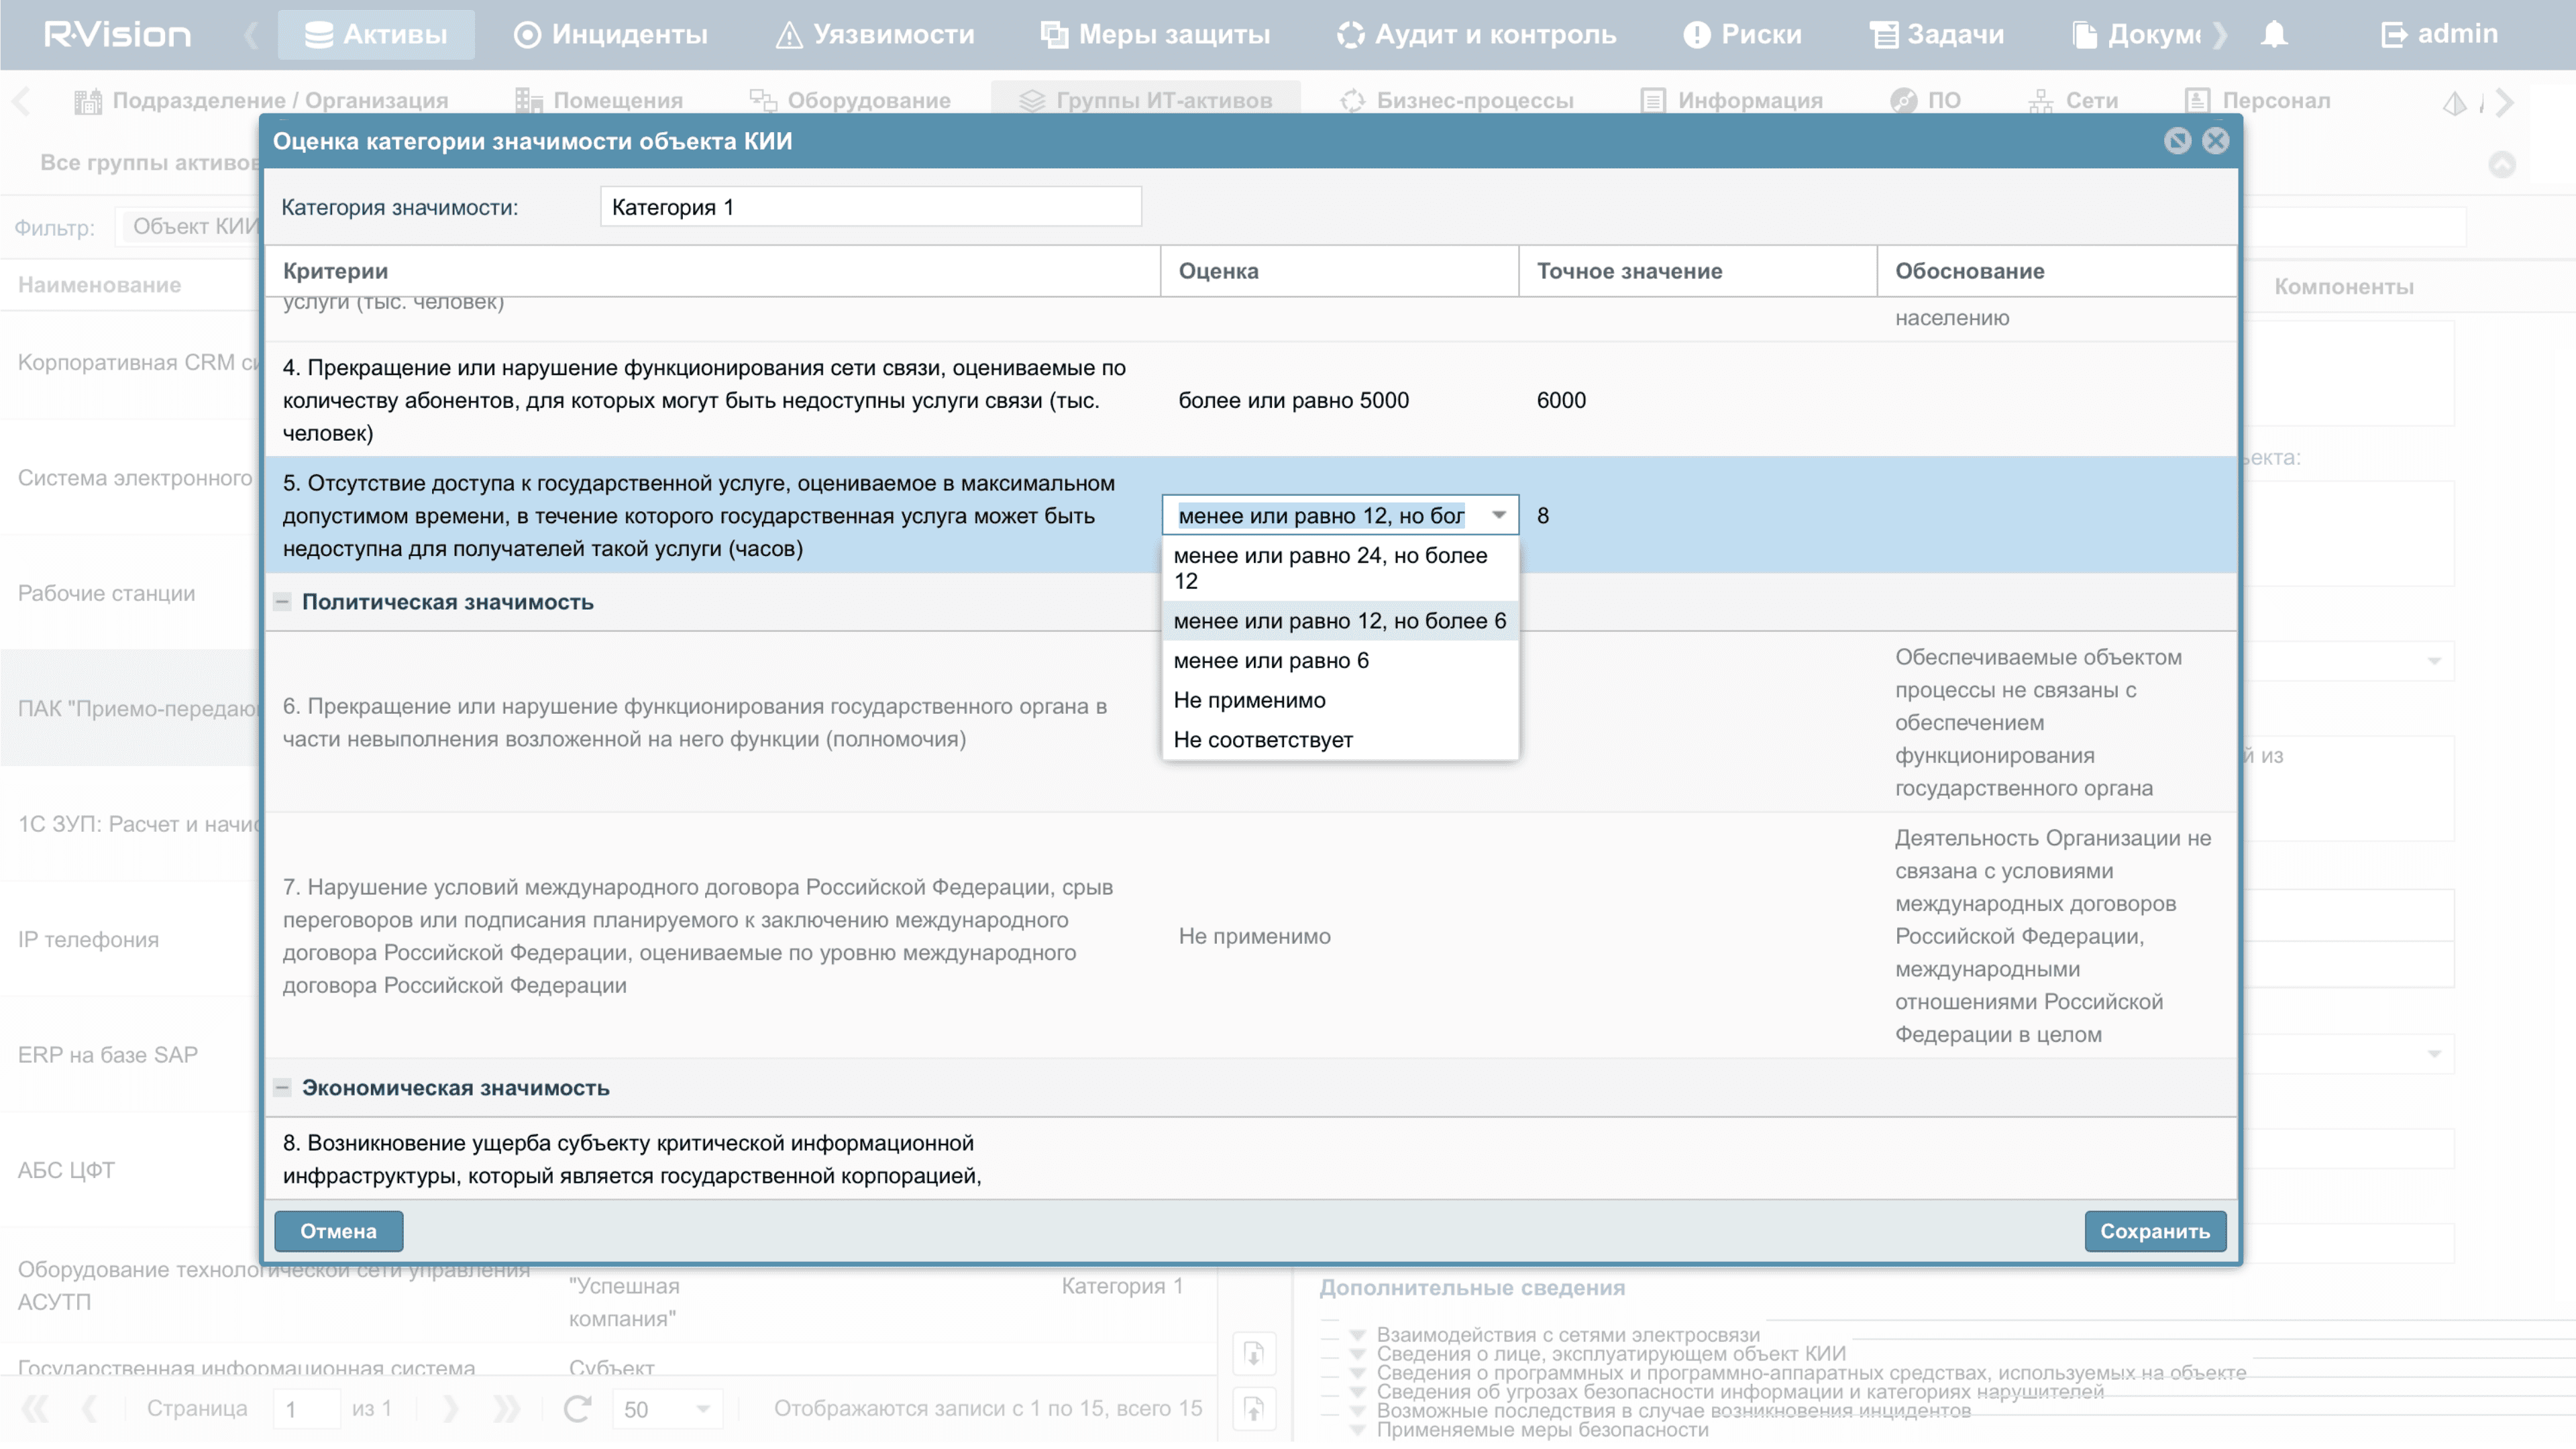Switch to Информация tab

(x=1732, y=100)
